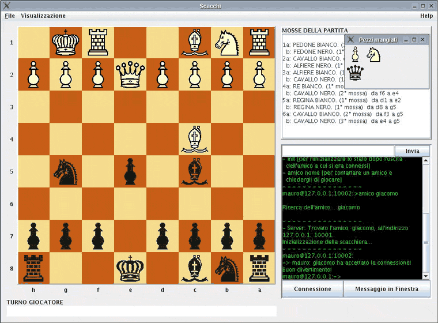The width and height of the screenshot is (438, 323).
Task: Select the white king on g1
Action: click(x=65, y=42)
